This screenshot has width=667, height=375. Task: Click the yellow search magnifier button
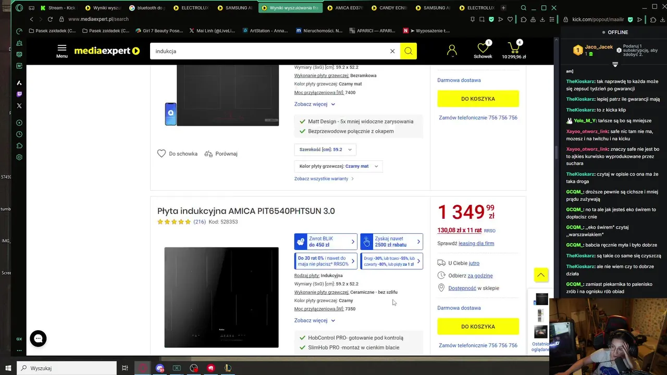[409, 51]
